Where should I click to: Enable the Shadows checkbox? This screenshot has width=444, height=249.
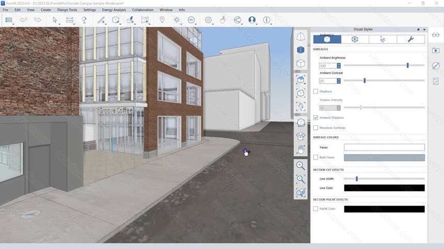[x=316, y=91]
